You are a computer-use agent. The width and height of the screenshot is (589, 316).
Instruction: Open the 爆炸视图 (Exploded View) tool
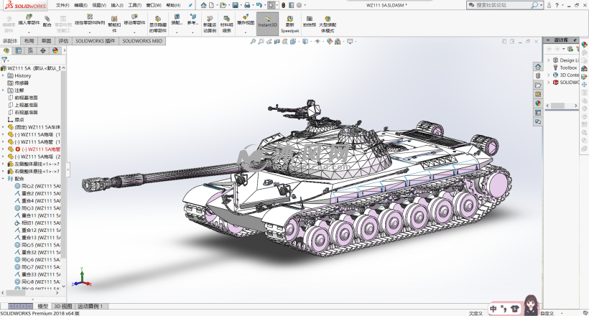coord(246,20)
